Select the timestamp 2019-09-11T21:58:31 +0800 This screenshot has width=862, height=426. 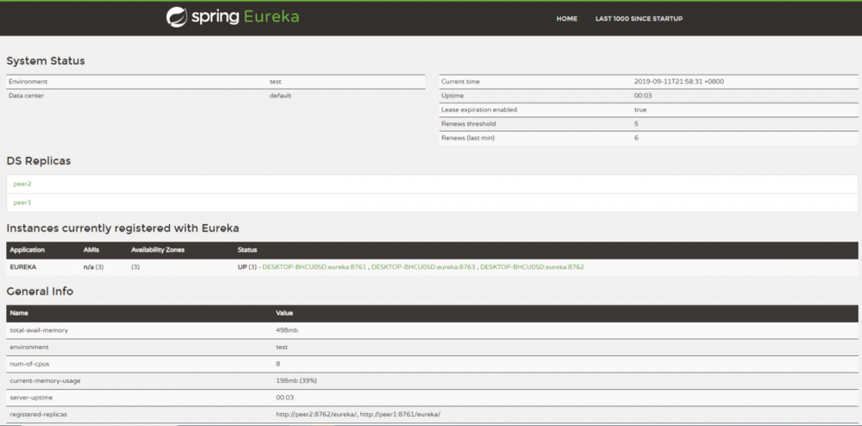tap(679, 81)
